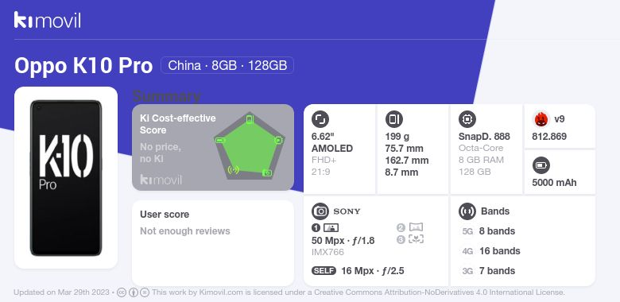This screenshot has width=620, height=302.
Task: Click the User score panel
Action: [213, 243]
